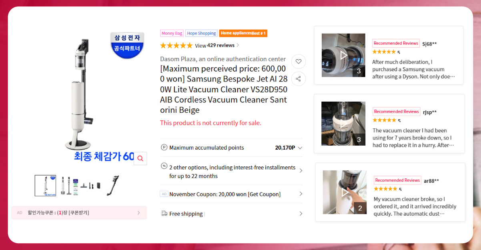The height and width of the screenshot is (250, 481).
Task: Click the heart wishlist icon
Action: [x=298, y=62]
